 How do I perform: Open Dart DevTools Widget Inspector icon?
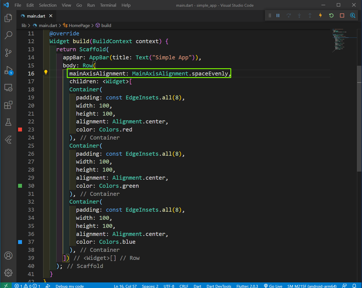[353, 16]
